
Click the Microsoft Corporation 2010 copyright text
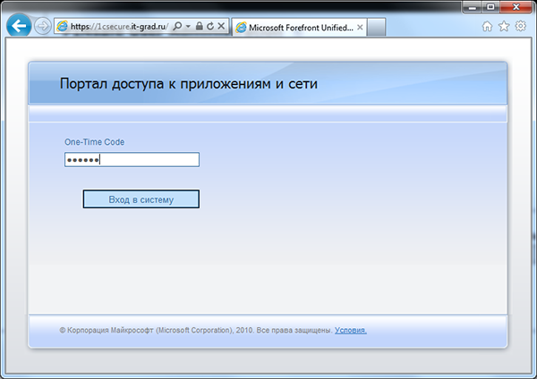pyautogui.click(x=196, y=331)
